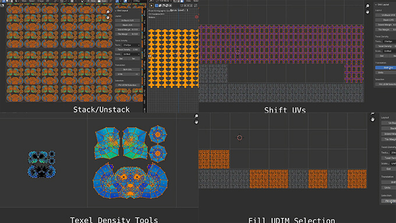Click Tile Margin field in Stack/Unstack panel
The image size is (396, 223).
click(128, 34)
